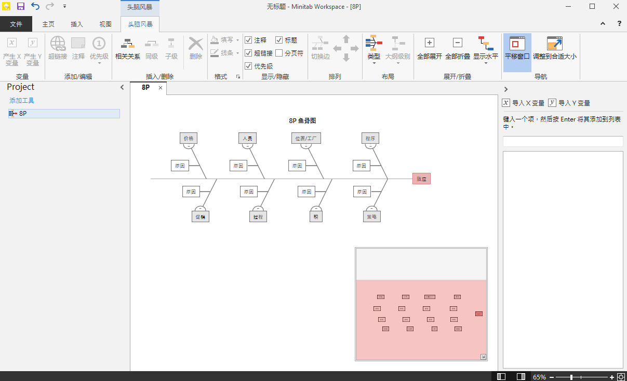Collapse the ribbon with the caret arrow

(x=603, y=24)
